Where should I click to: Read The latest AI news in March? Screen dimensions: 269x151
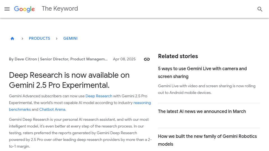click(202, 111)
